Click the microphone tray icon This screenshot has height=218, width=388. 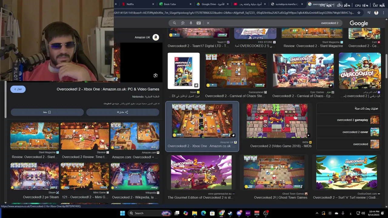pos(343,213)
